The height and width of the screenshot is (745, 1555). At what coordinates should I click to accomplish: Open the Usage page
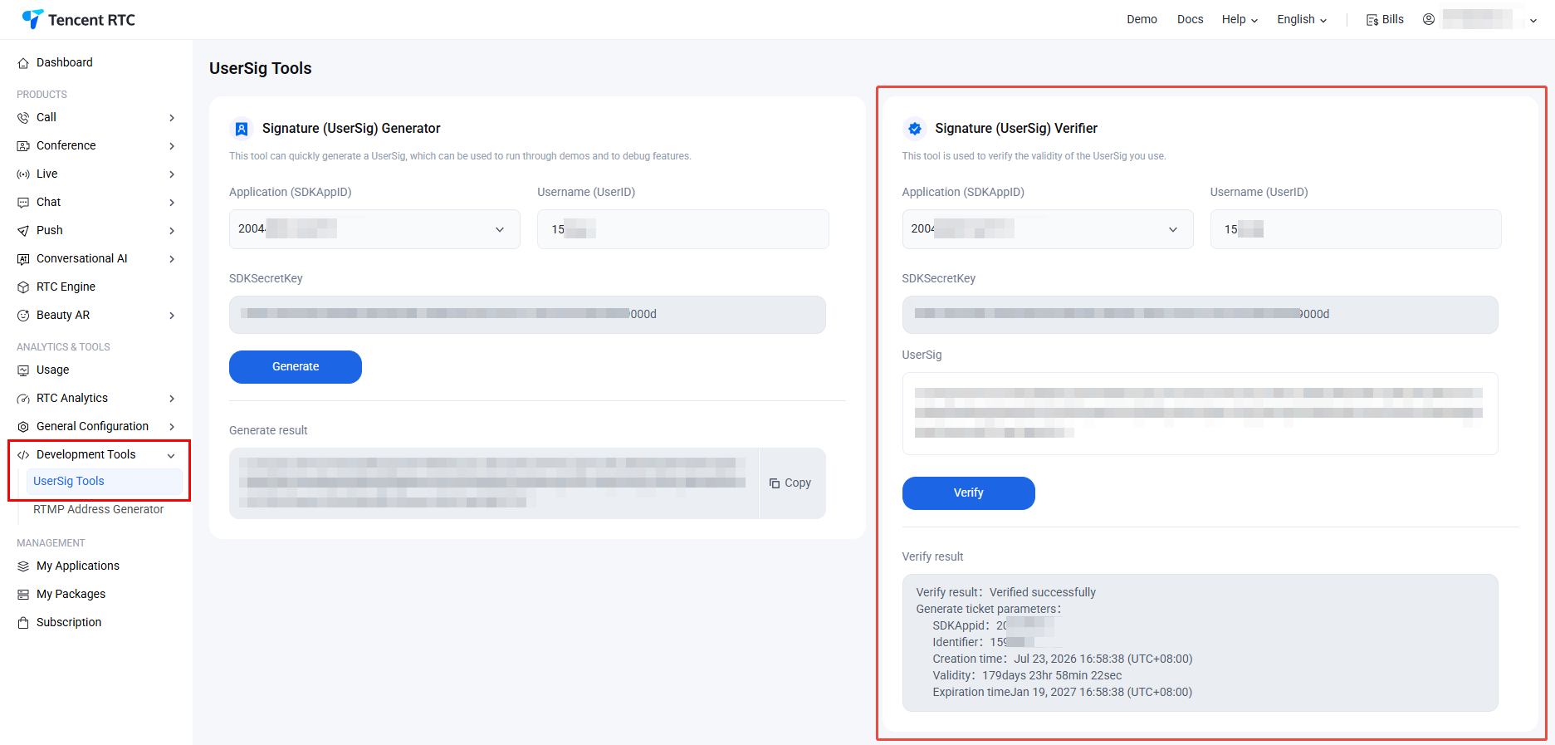point(53,370)
